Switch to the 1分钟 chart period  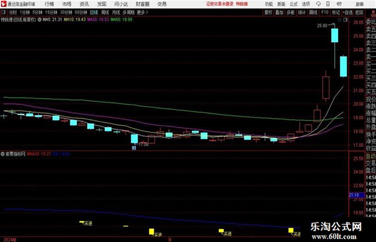pos(24,12)
